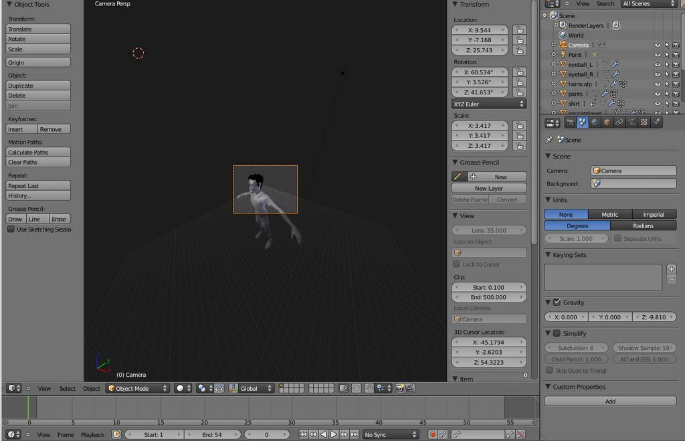Click the proportional editing circle icon

click(357, 388)
